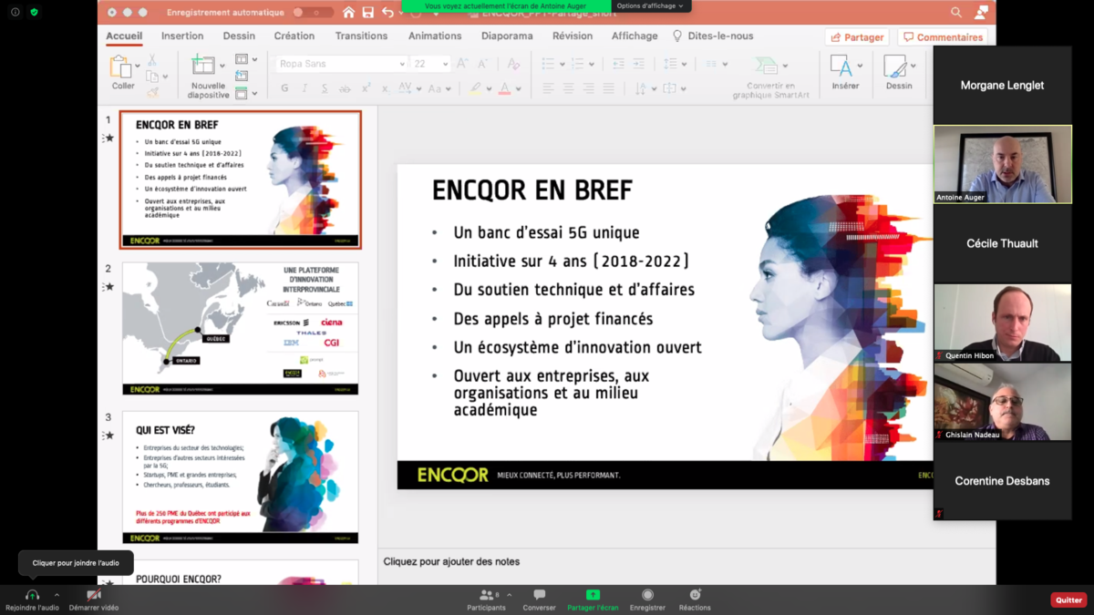Click the Partager button in PowerPoint
Screen dimensions: 1094x615
(857, 37)
